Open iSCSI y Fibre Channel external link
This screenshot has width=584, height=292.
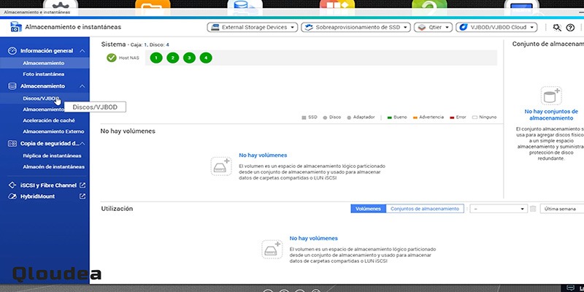click(x=82, y=185)
